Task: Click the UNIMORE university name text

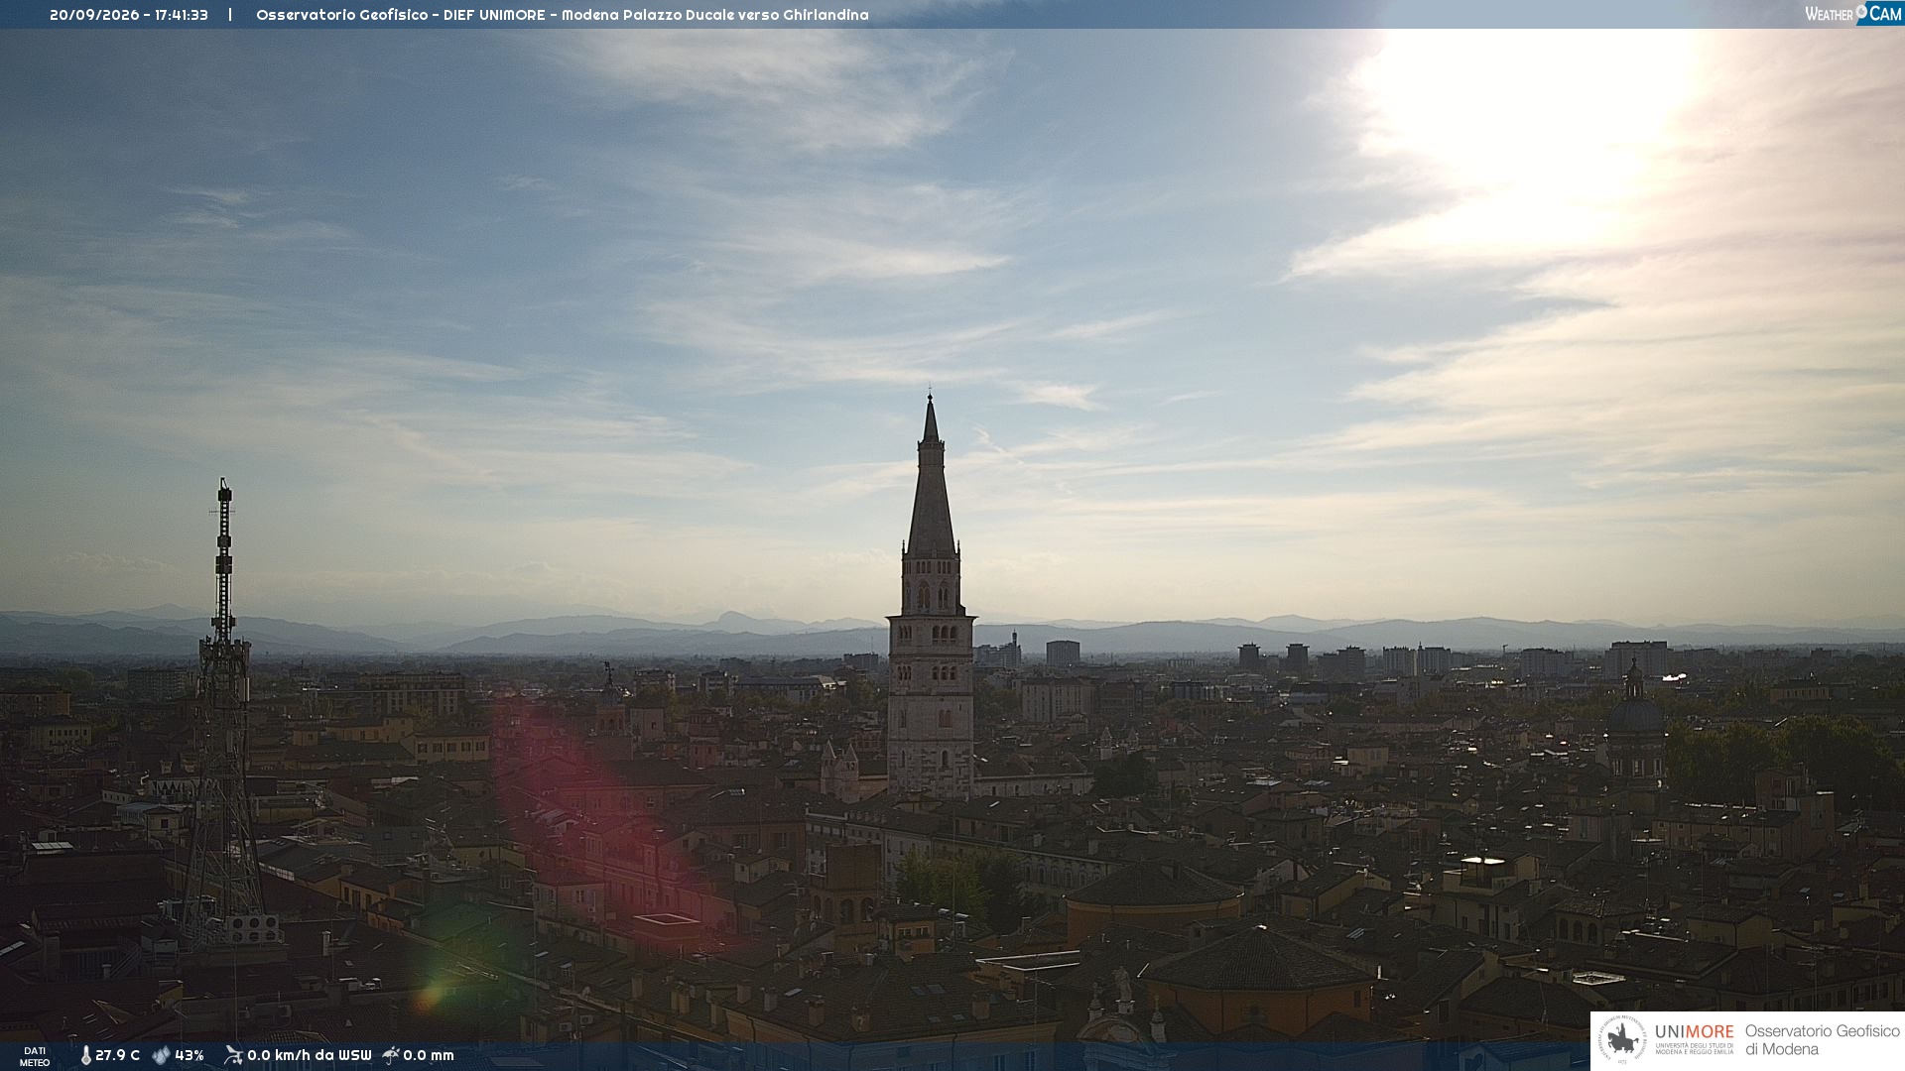Action: [1695, 1032]
